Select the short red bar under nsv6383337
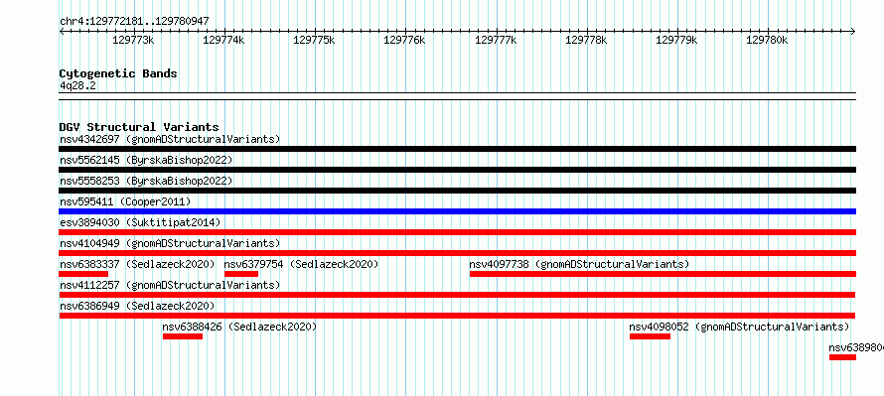 (82, 274)
